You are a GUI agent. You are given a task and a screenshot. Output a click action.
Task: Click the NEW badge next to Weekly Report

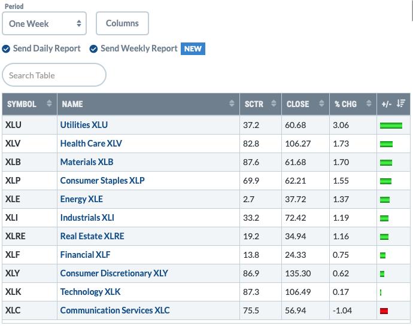pyautogui.click(x=193, y=48)
